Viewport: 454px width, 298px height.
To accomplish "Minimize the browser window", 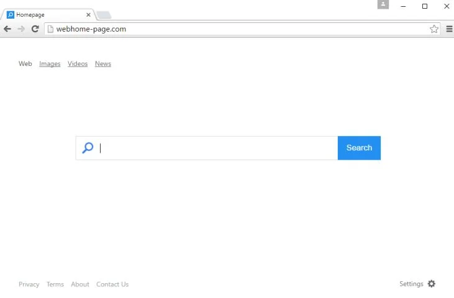I will tap(403, 6).
